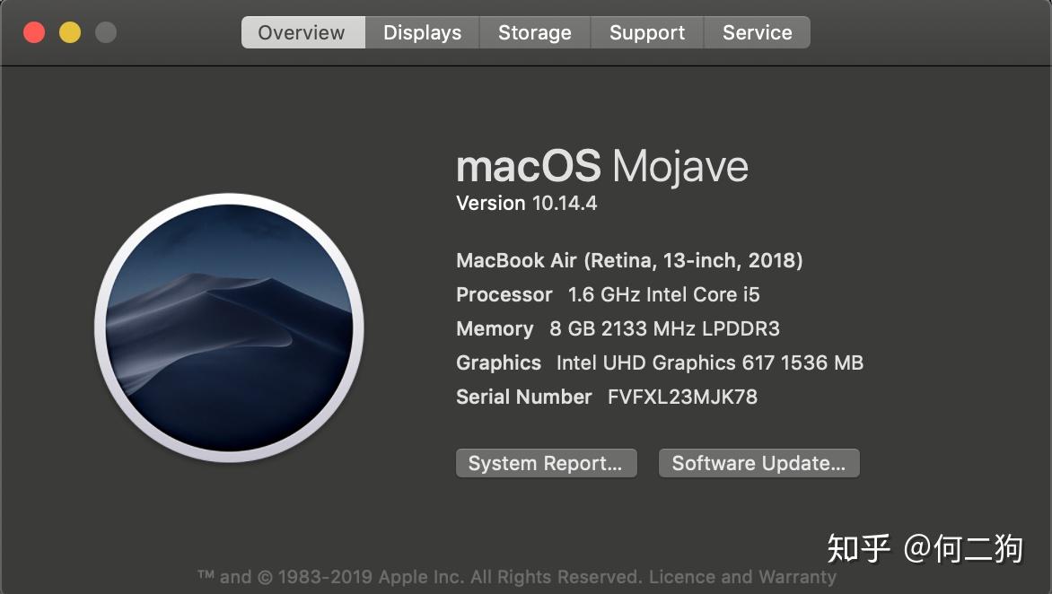Minimize the window with the yellow button
The height and width of the screenshot is (594, 1052).
tap(70, 32)
